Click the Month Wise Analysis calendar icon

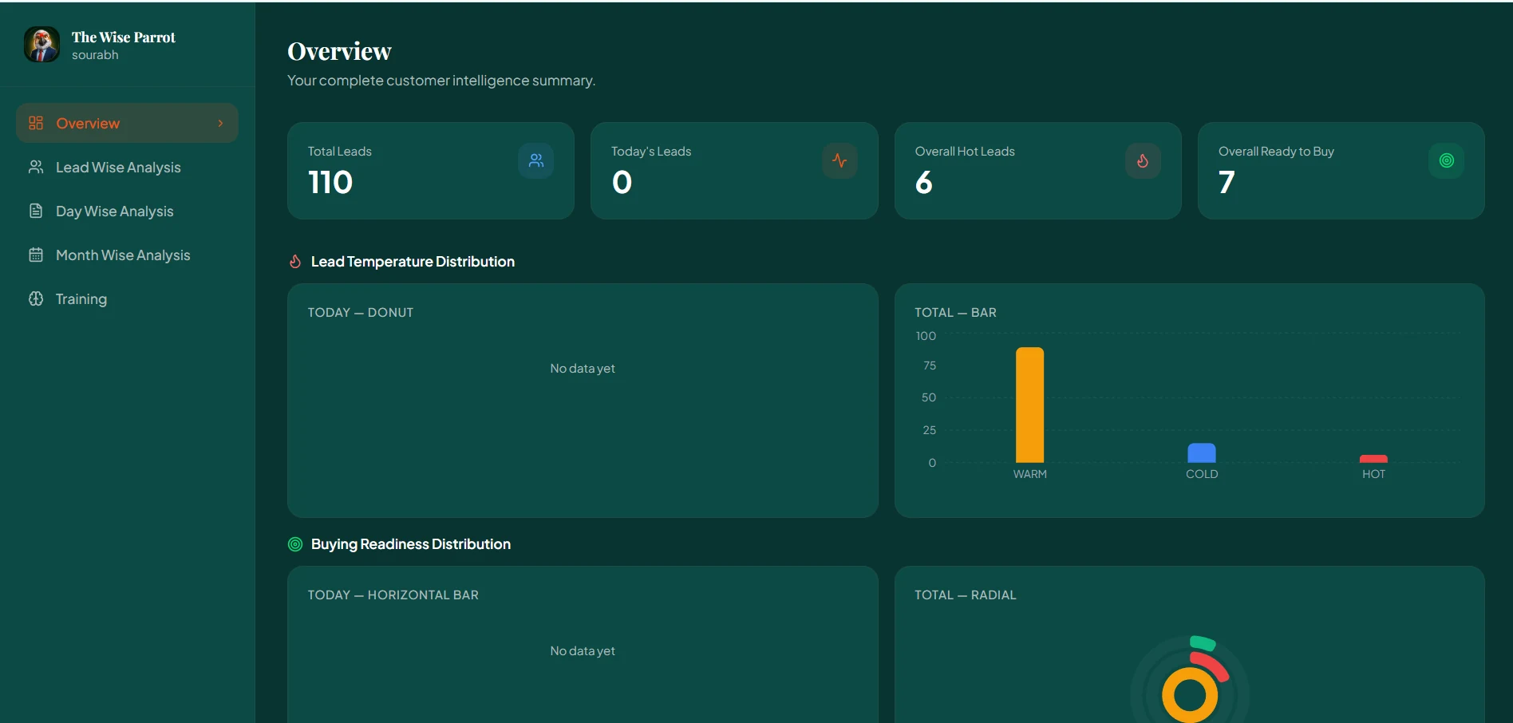36,255
